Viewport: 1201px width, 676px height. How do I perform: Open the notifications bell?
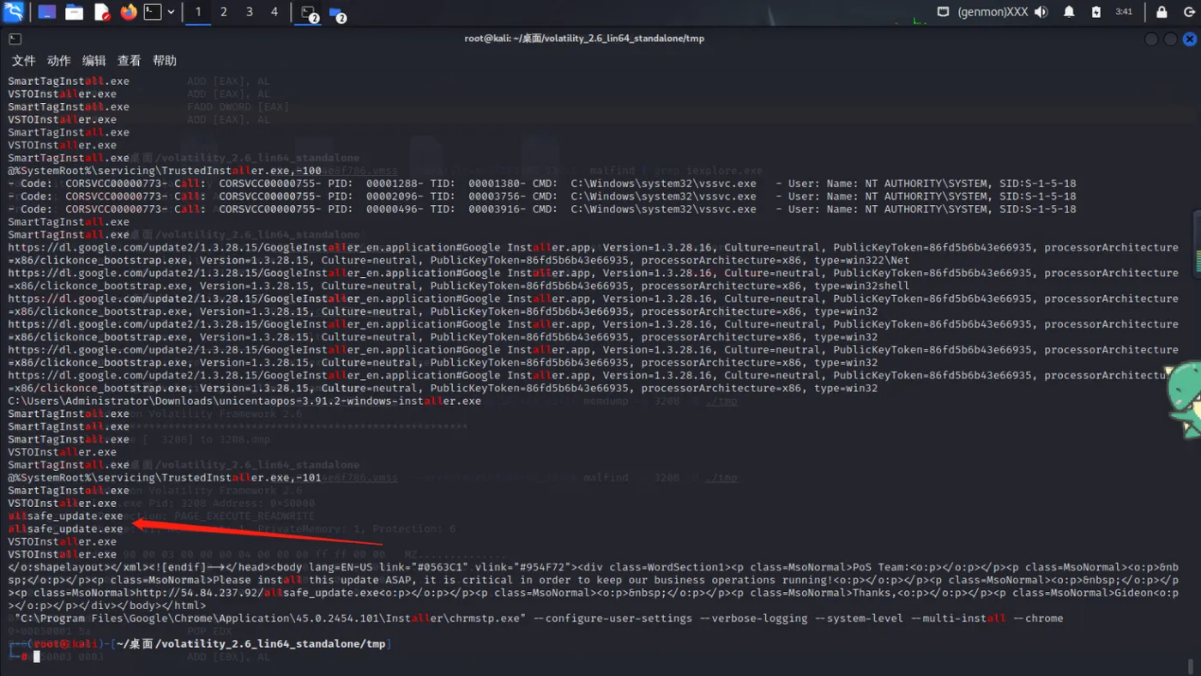click(x=1069, y=12)
